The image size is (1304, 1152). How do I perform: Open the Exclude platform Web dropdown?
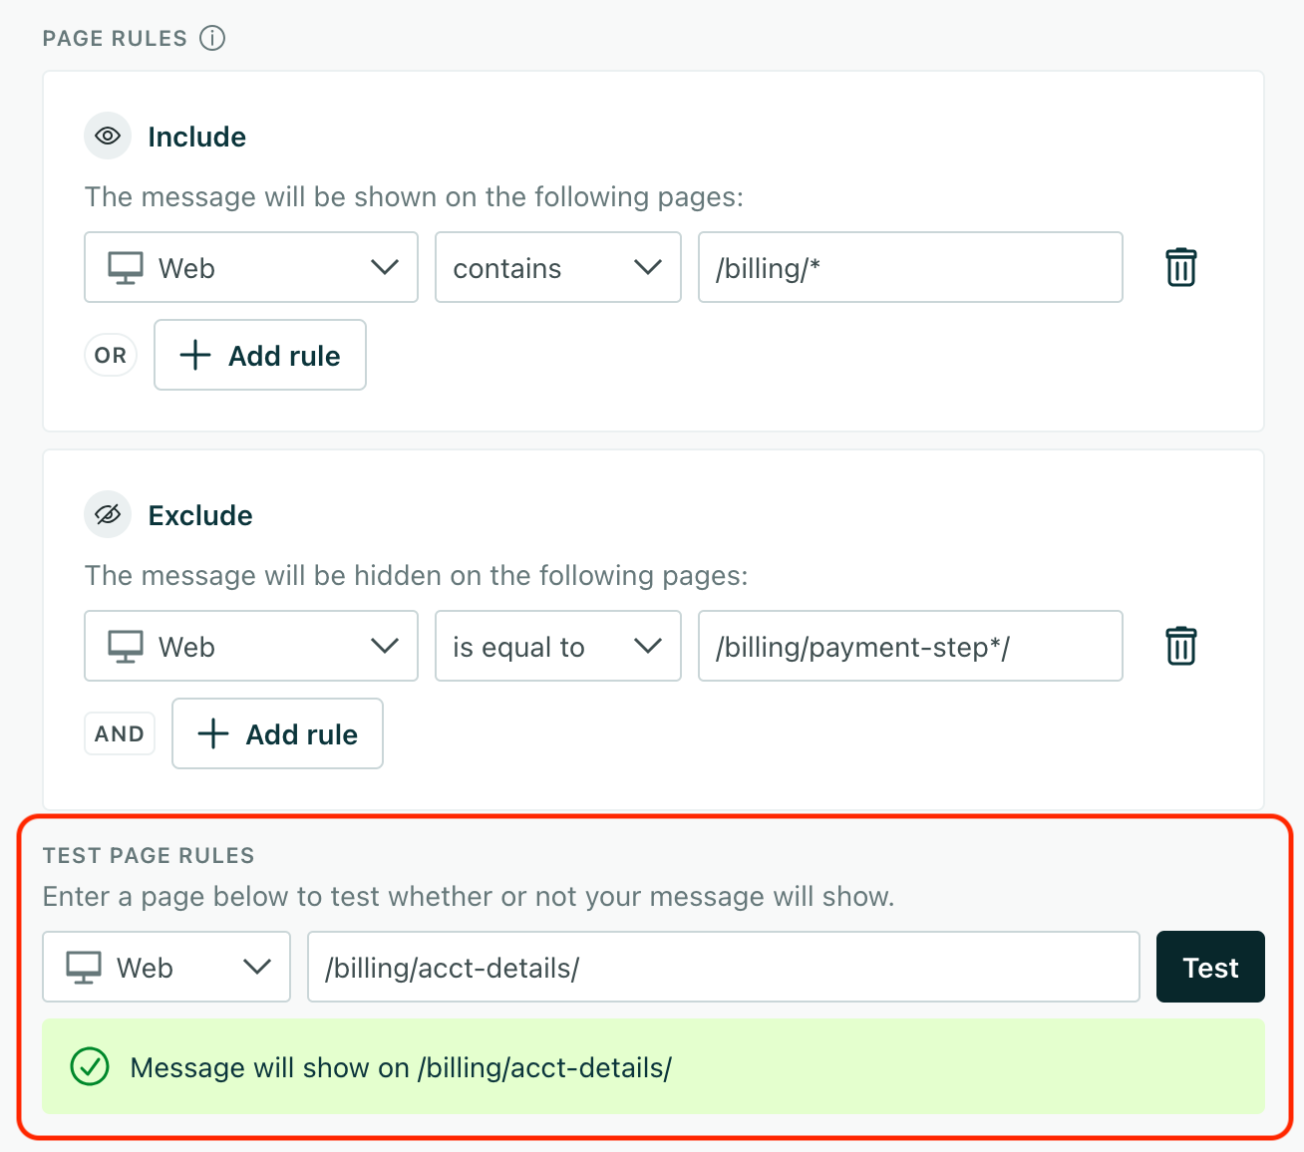pos(251,646)
